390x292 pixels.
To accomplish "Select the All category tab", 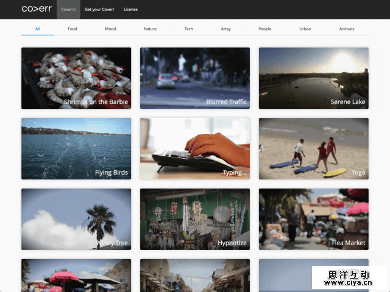I will click(38, 29).
